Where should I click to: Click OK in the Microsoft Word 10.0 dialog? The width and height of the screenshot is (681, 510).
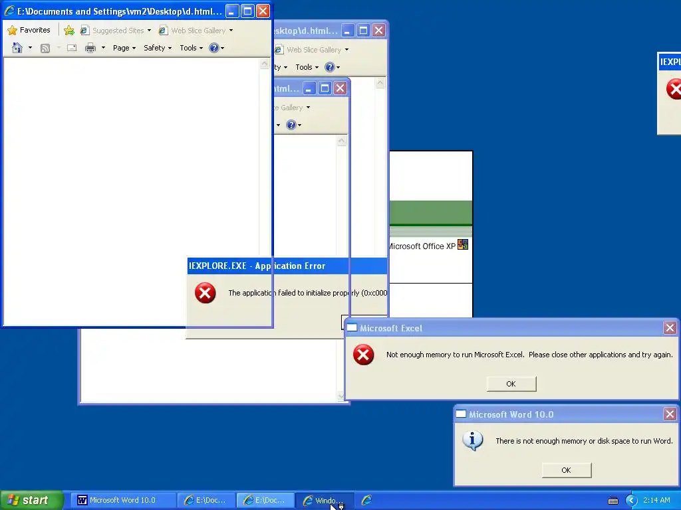pyautogui.click(x=566, y=470)
